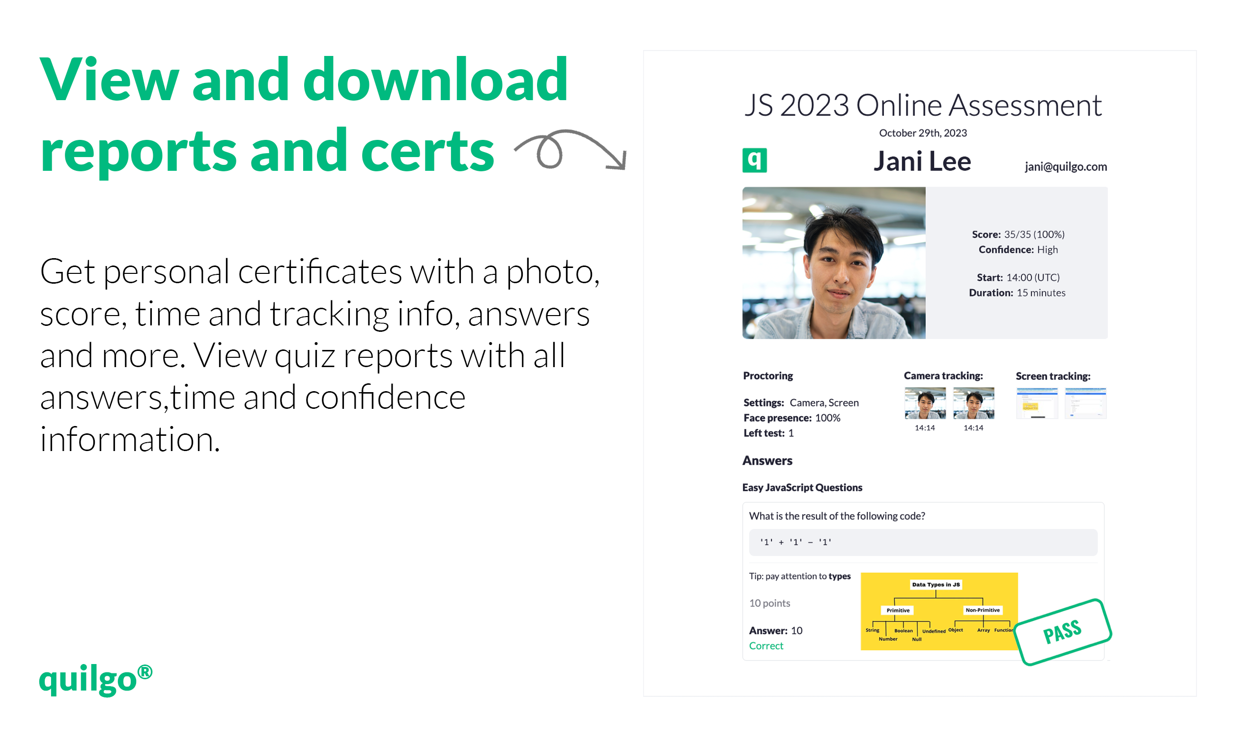
Task: Click the 'Screen tracking:' label
Action: coord(1053,376)
